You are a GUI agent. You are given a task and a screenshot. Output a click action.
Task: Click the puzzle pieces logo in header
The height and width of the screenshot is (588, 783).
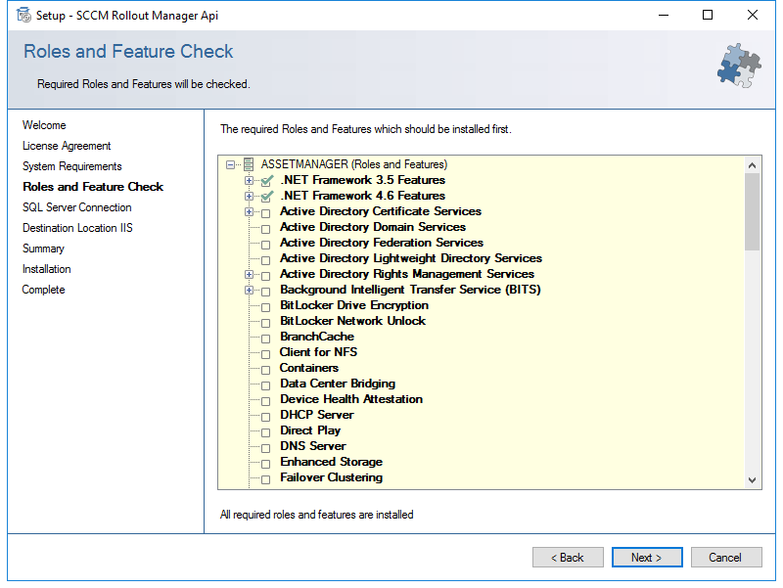739,66
